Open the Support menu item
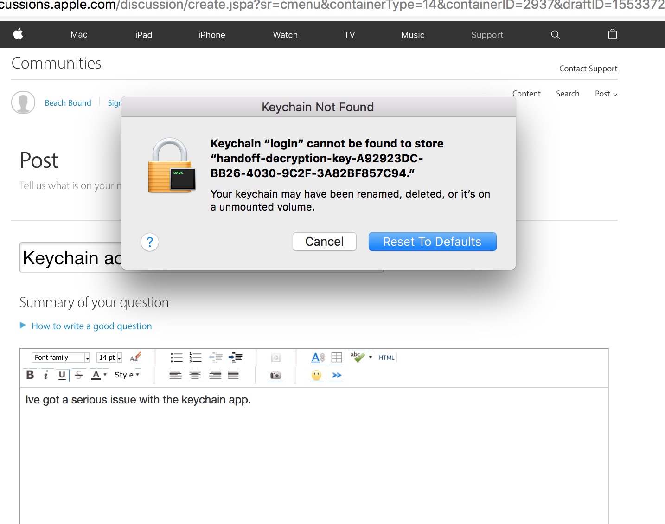This screenshot has width=665, height=524. coord(487,35)
